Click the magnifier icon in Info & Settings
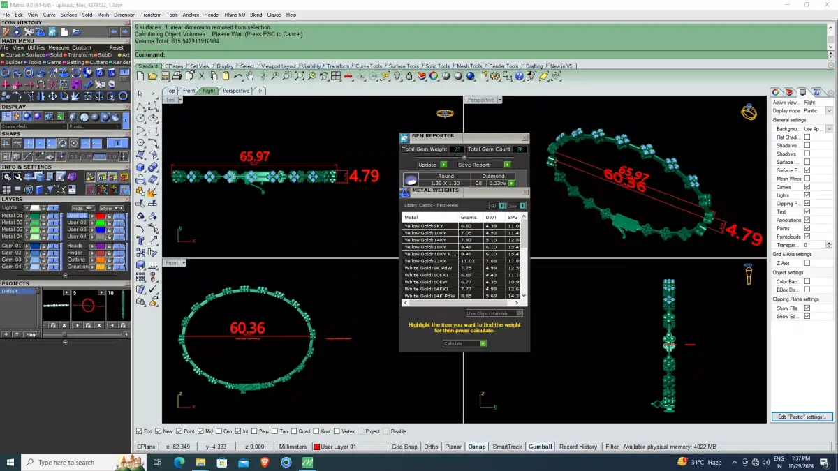The image size is (838, 471). tap(17, 177)
